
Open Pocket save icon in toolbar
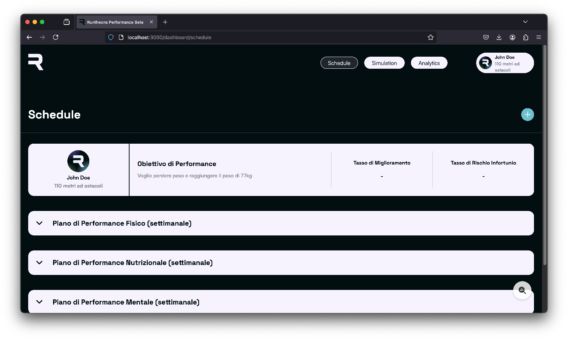click(x=486, y=37)
